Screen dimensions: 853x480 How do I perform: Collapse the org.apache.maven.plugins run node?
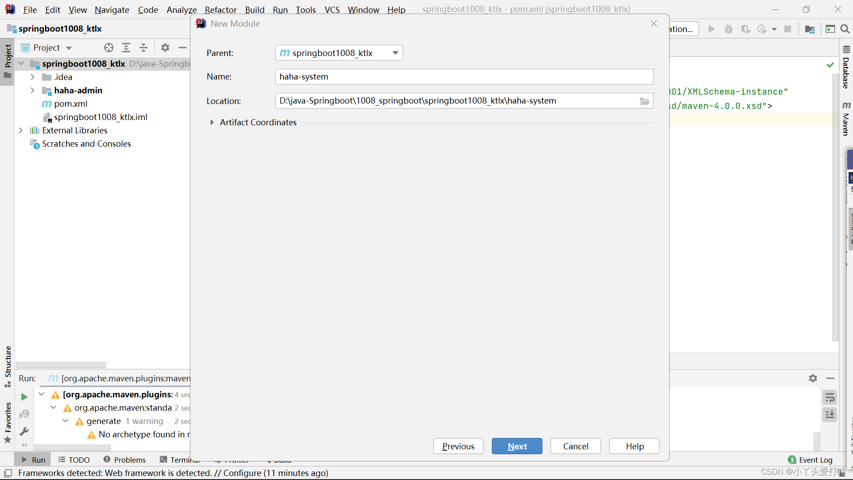tap(41, 394)
